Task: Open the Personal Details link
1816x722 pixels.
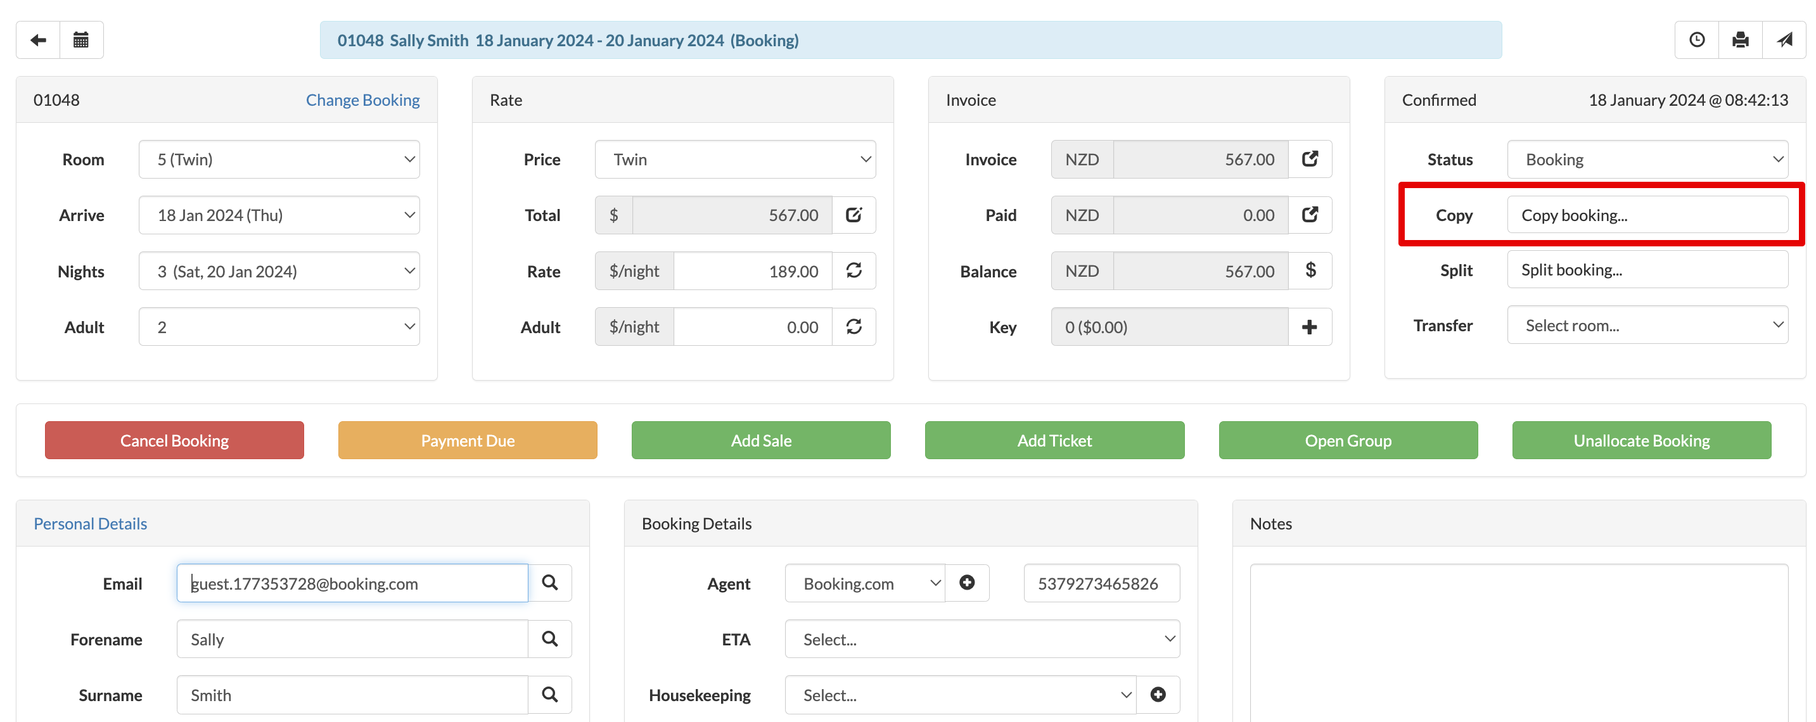Action: [90, 524]
